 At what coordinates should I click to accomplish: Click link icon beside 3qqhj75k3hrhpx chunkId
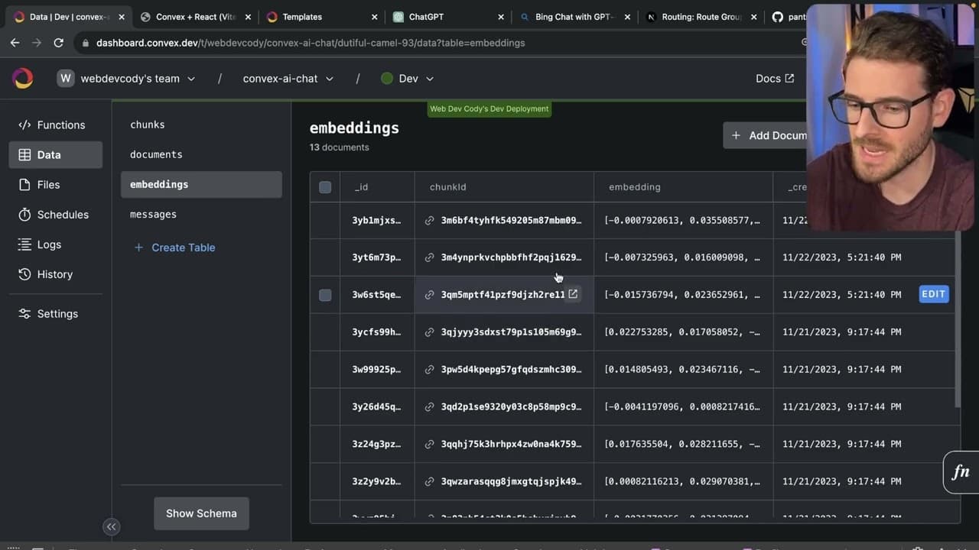430,445
